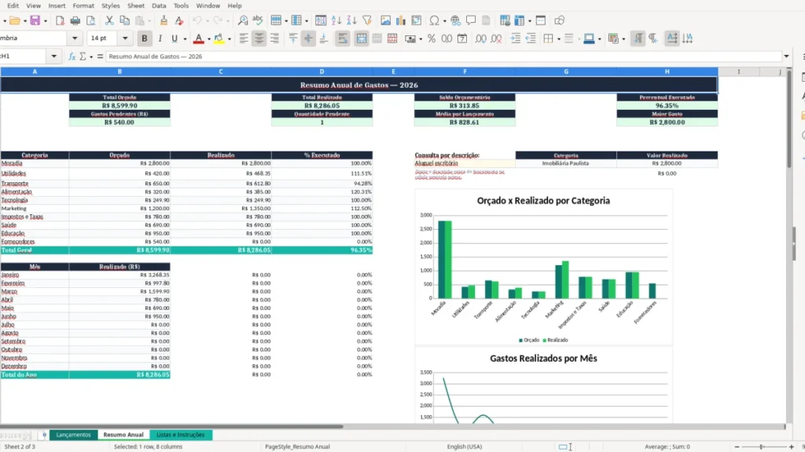
Task: Apply yellow background color swatch
Action: coord(219,38)
